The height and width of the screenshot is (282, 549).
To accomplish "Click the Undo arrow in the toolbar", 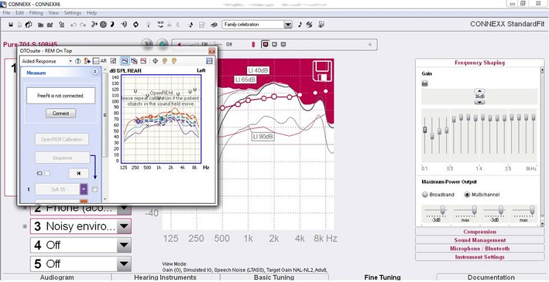I will (x=73, y=25).
